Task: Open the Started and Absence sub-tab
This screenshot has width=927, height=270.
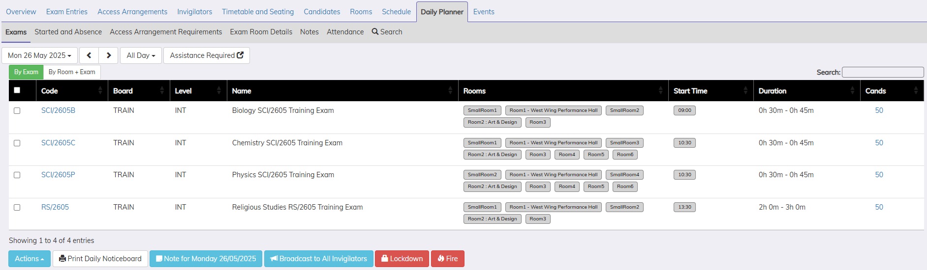Action: coord(68,32)
